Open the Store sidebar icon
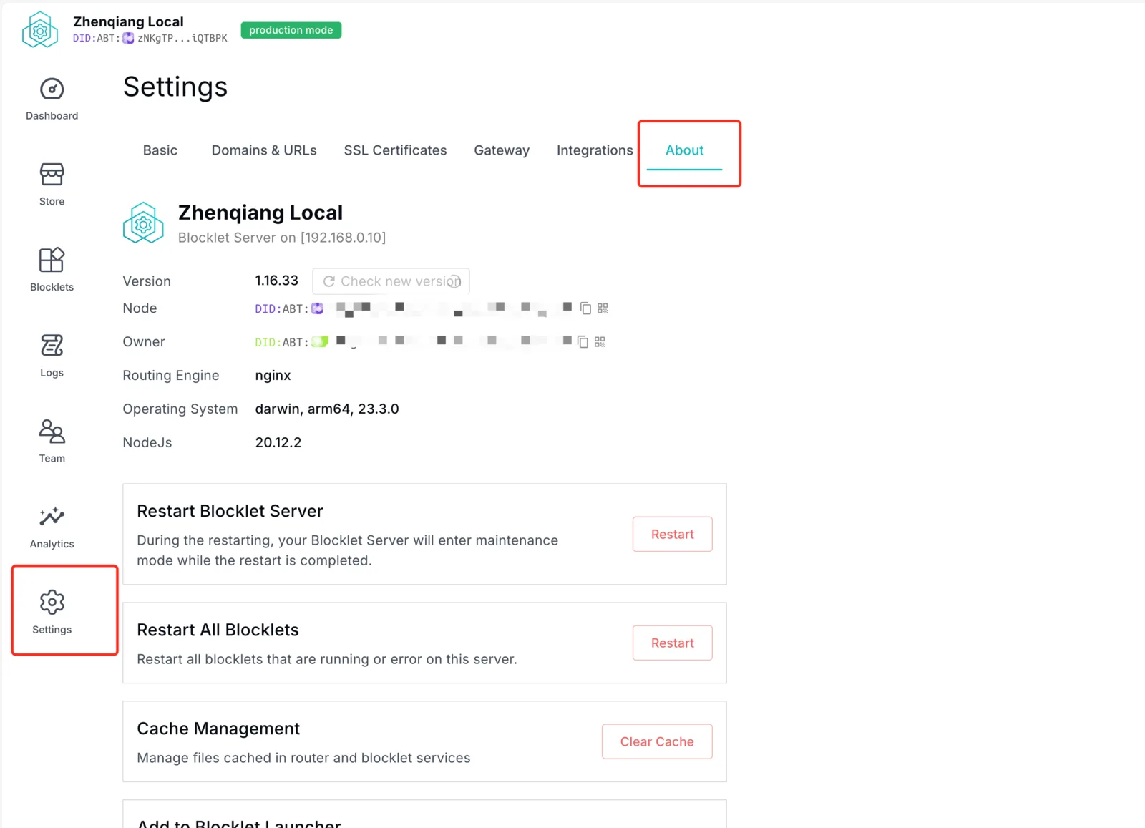Image resolution: width=1145 pixels, height=828 pixels. [52, 185]
